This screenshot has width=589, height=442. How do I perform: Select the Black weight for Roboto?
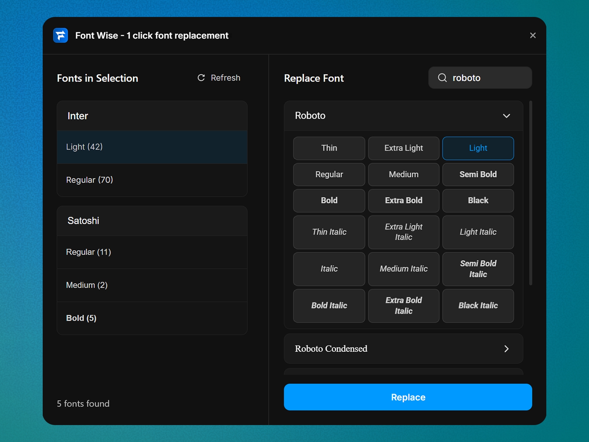pos(478,200)
